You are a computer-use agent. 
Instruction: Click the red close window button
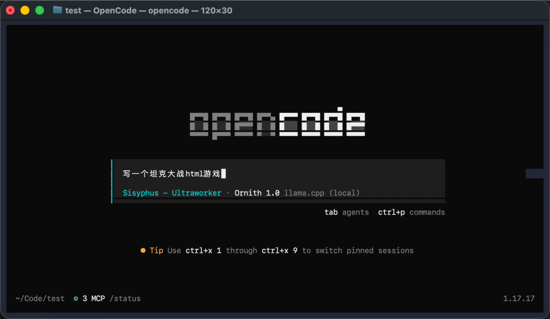pyautogui.click(x=11, y=11)
